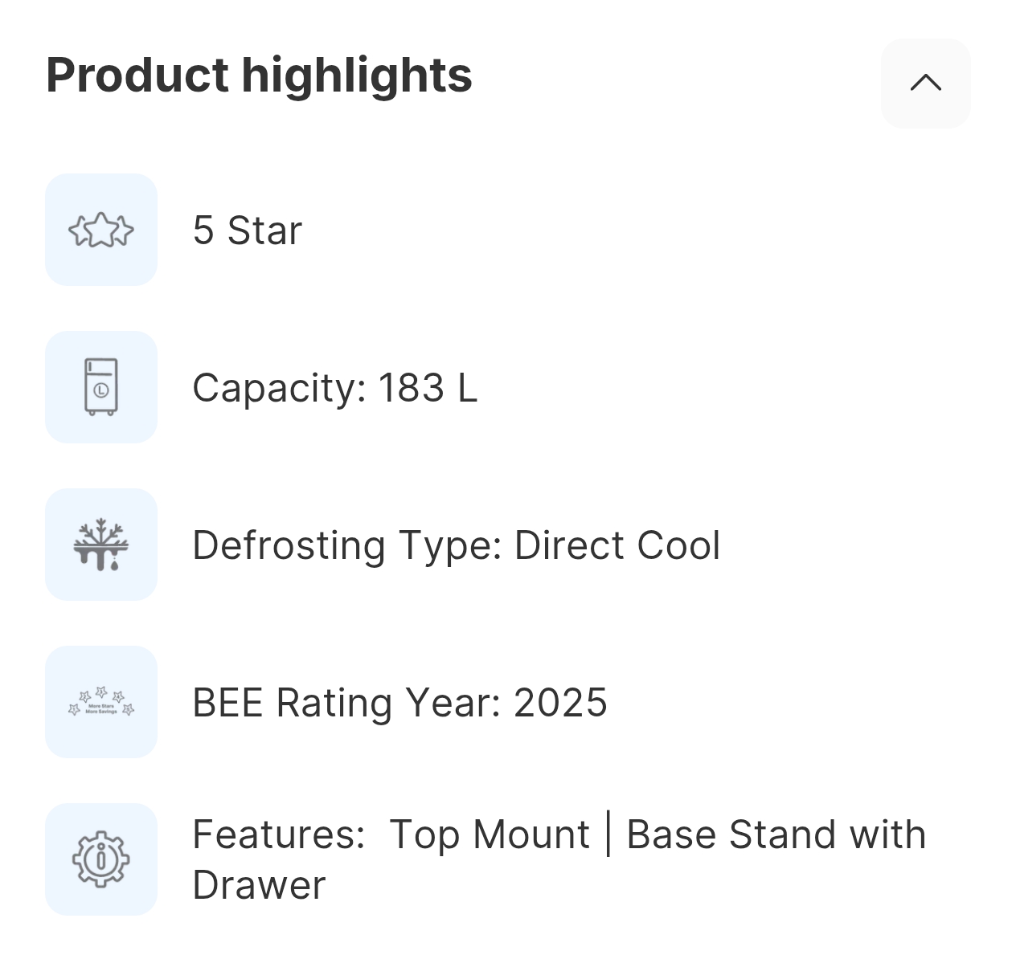Select the Product highlights heading

click(259, 75)
